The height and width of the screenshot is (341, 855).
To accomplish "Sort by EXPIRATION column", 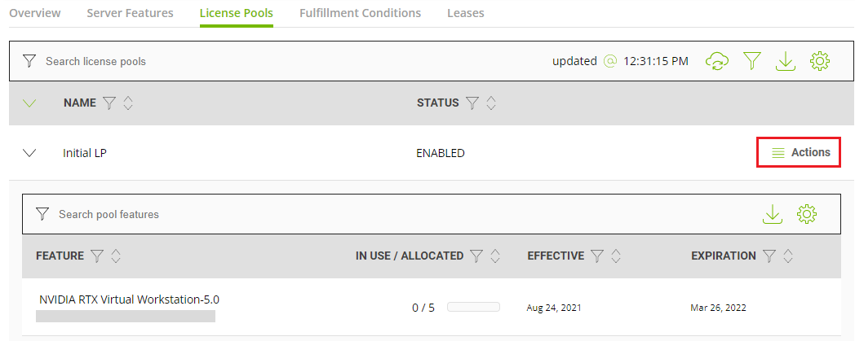I will click(x=787, y=256).
